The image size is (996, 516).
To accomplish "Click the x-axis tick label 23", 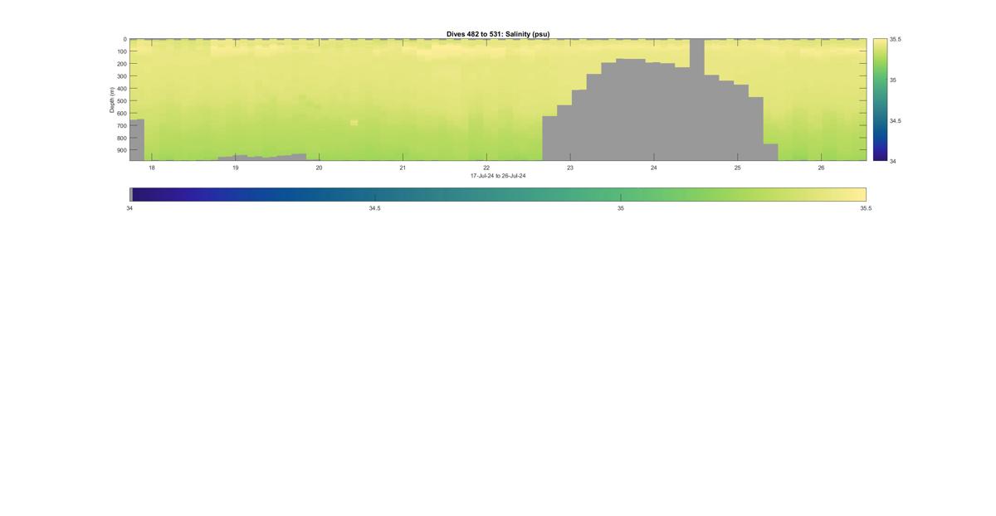I will 570,168.
